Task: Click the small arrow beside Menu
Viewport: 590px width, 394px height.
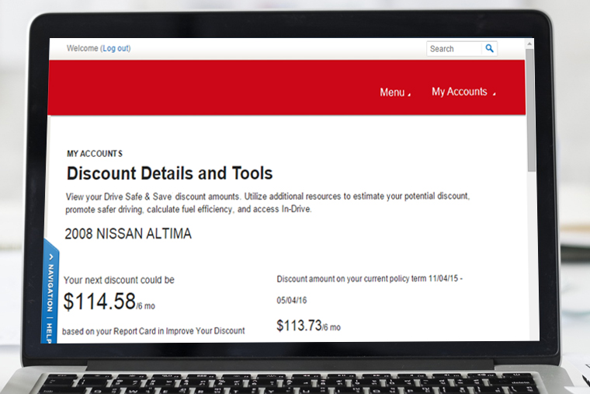Action: click(409, 95)
